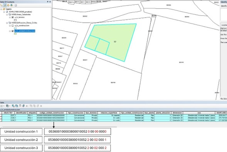Open the Table Options menu icon
This screenshot has width=227, height=152.
tap(2, 106)
